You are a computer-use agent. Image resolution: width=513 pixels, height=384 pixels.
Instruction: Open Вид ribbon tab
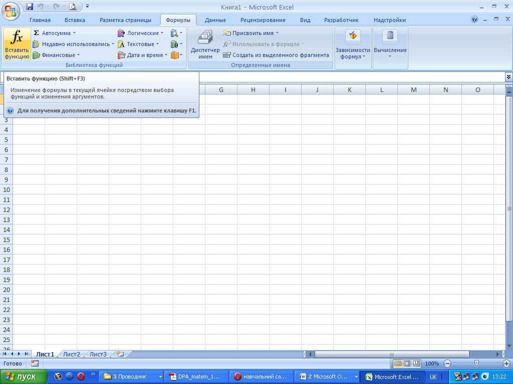pos(305,20)
